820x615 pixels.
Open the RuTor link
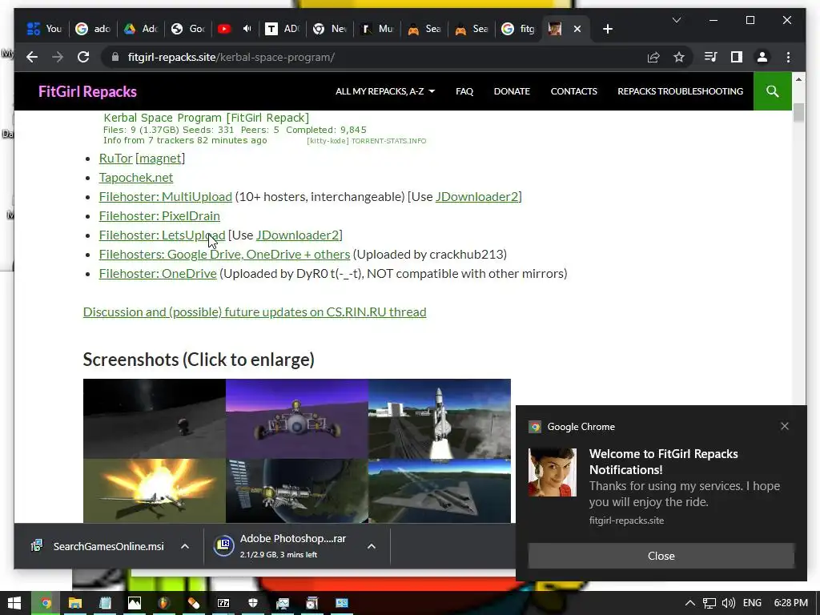point(115,158)
